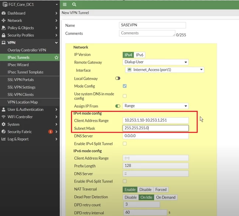The width and height of the screenshot is (239, 216).
Task: Open the Interface Internet_Access dropdown
Action: pos(165,70)
